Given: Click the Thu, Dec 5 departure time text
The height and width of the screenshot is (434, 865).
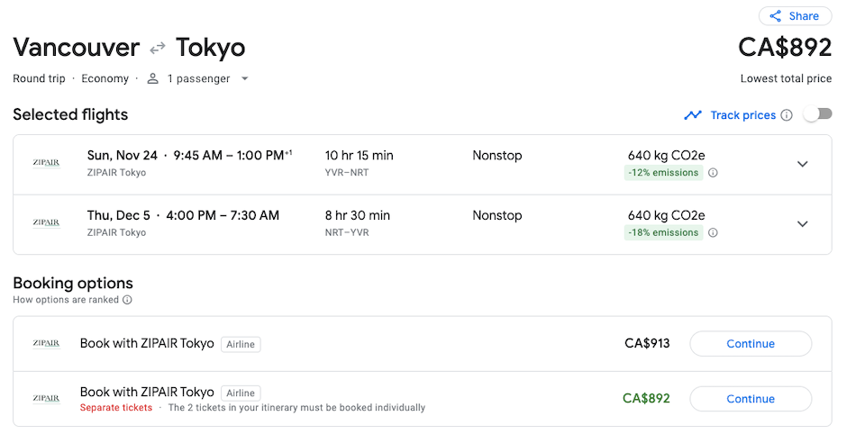Looking at the screenshot, I should [x=183, y=215].
